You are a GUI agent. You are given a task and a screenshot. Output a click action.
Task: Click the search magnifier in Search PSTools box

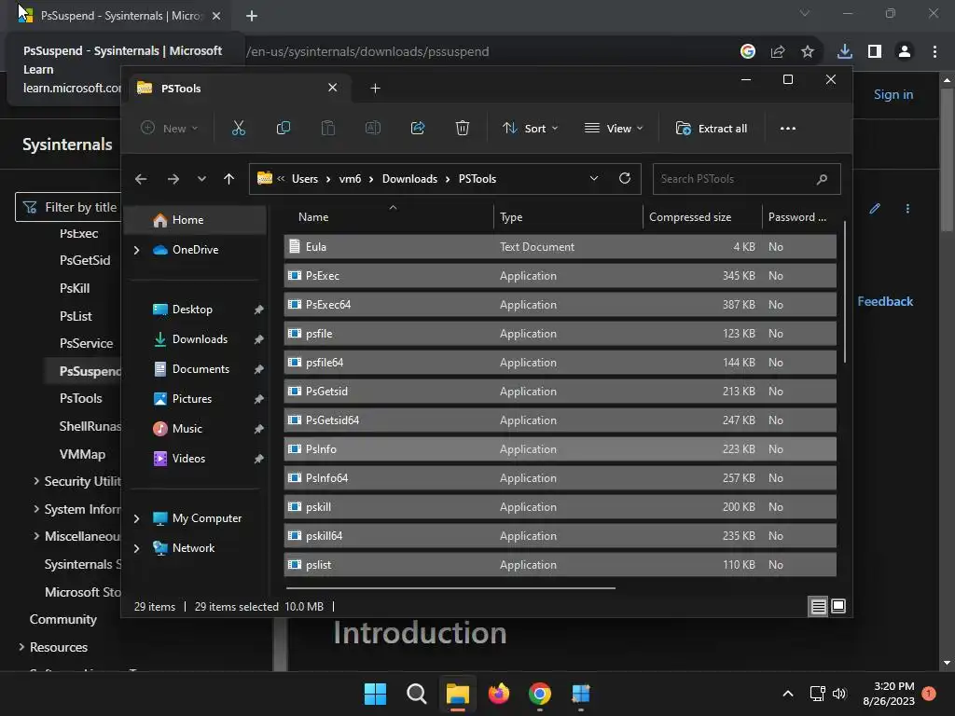click(822, 179)
